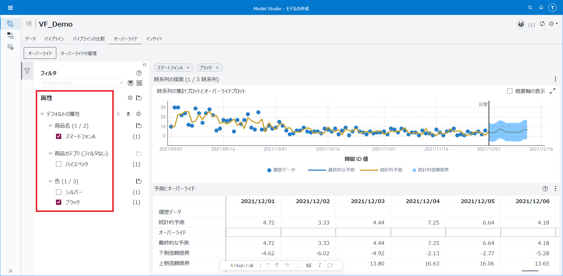The image size is (563, 276).
Task: Switch to the インサイト tab
Action: pyautogui.click(x=154, y=39)
